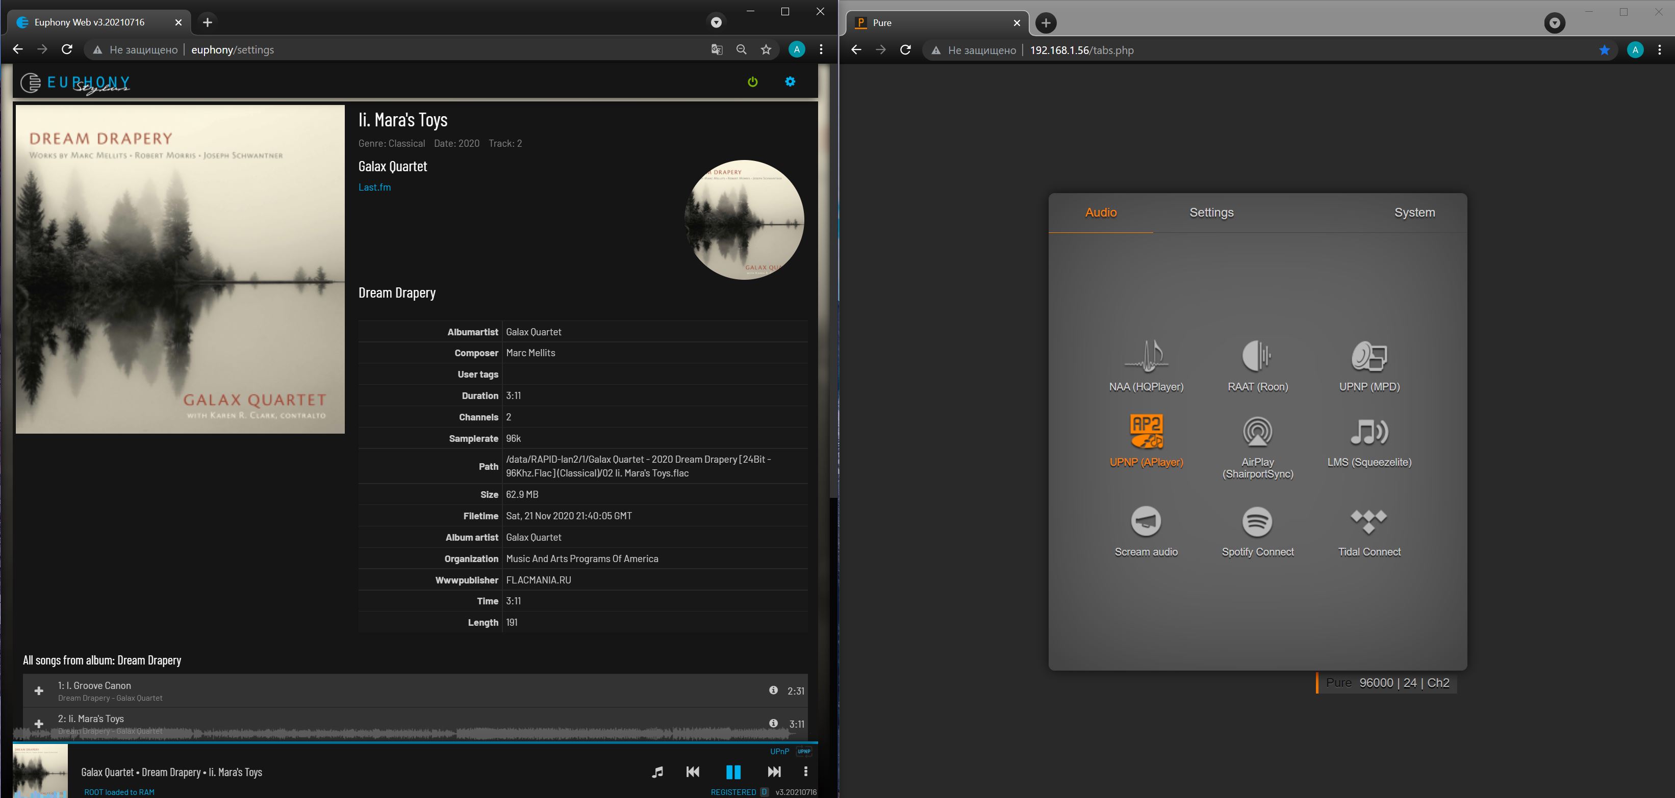Pause playback in Euphony player bar
This screenshot has width=1675, height=798.
733,772
